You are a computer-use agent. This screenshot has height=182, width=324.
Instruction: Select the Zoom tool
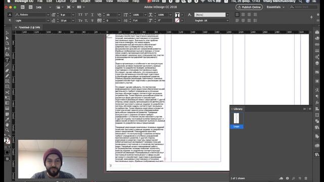7,130
